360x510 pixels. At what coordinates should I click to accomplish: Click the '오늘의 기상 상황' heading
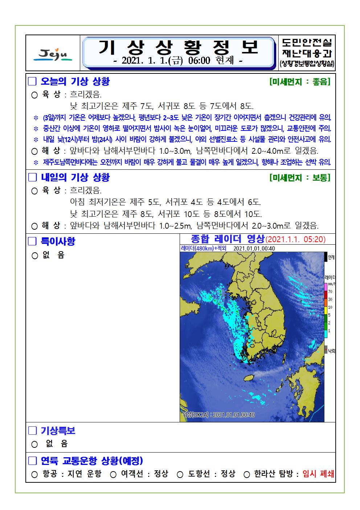click(75, 81)
